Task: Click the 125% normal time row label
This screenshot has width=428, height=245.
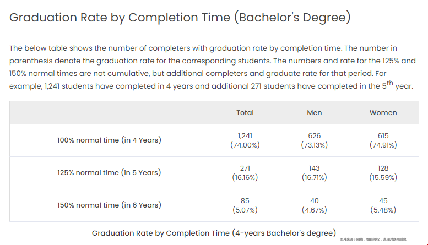Action: (109, 173)
